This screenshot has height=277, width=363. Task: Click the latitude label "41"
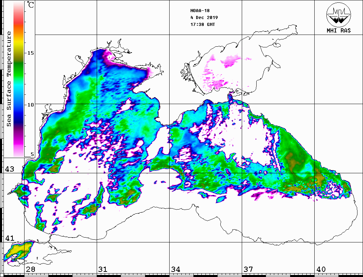(10, 238)
